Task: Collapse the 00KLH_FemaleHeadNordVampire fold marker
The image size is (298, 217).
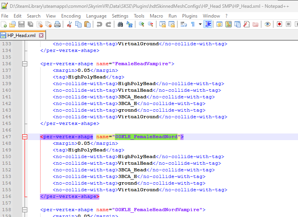Action: coord(25,210)
